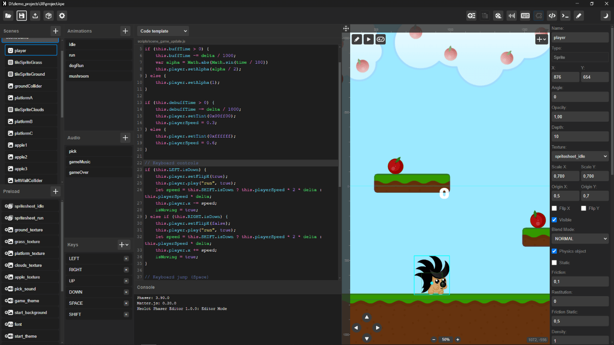The image size is (614, 345).
Task: Switch theme with the moon icon
Action: 606,16
